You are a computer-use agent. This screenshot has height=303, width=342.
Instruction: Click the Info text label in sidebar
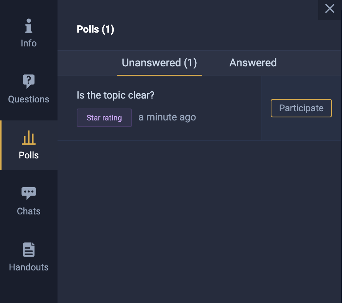pos(29,43)
